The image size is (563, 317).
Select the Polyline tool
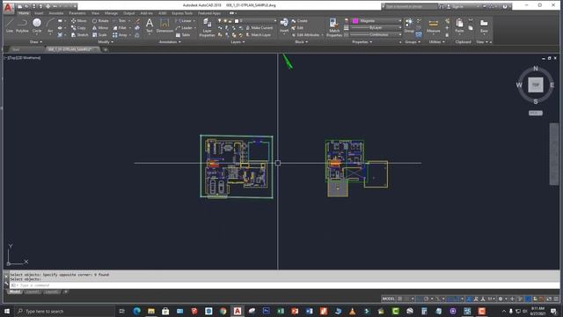(22, 26)
